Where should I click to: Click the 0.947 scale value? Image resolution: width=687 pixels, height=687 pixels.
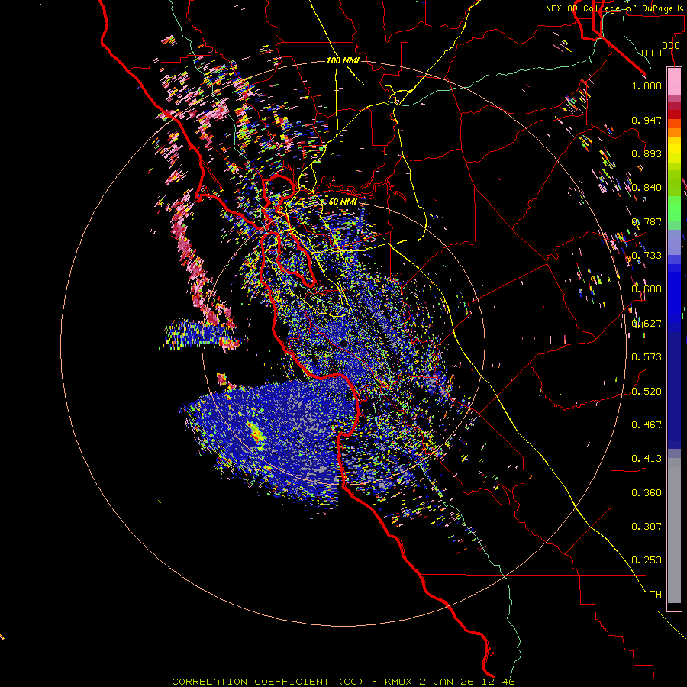click(x=647, y=120)
